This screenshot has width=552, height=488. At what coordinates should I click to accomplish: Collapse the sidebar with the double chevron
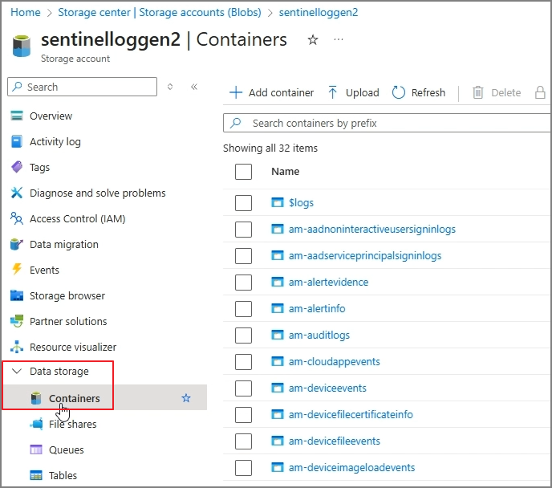point(194,87)
